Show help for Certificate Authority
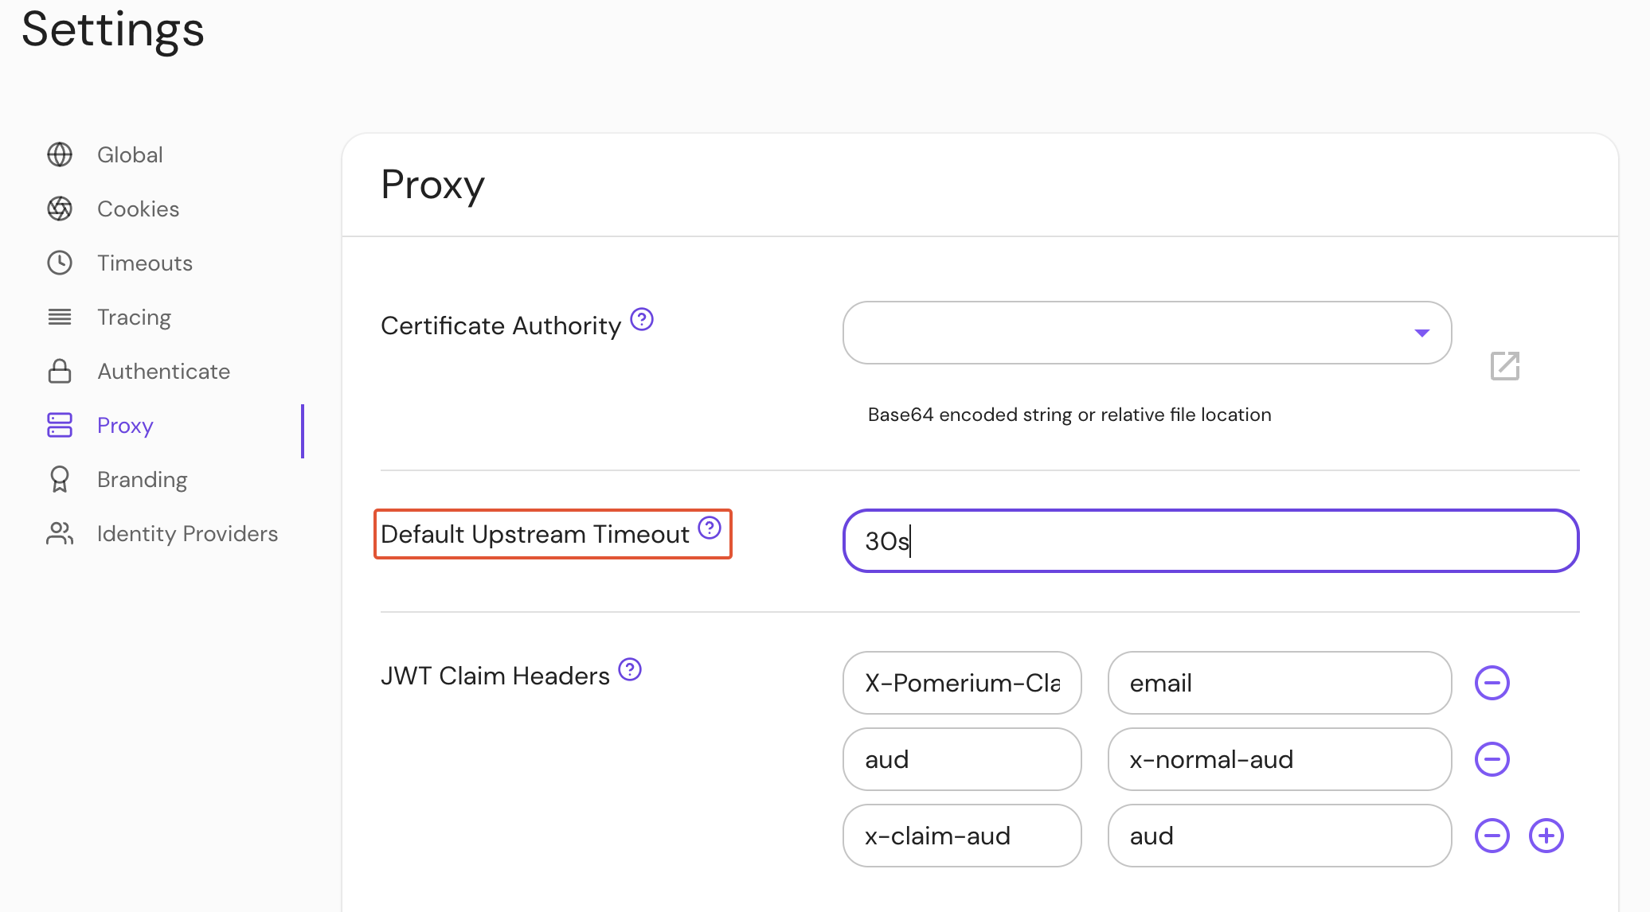Viewport: 1650px width, 912px height. (642, 319)
